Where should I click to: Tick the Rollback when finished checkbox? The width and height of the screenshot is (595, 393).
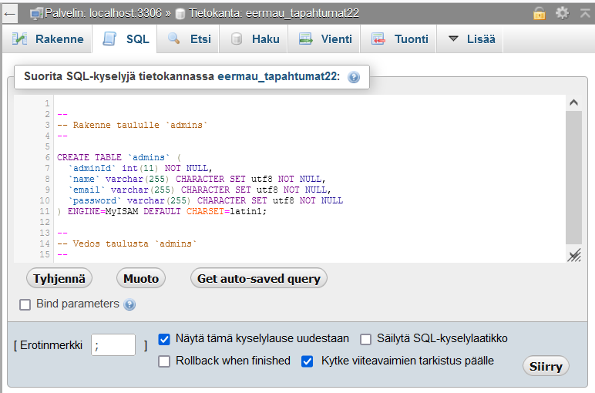pos(164,361)
